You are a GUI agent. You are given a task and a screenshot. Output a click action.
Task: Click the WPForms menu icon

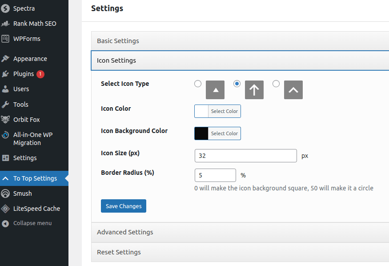point(5,39)
